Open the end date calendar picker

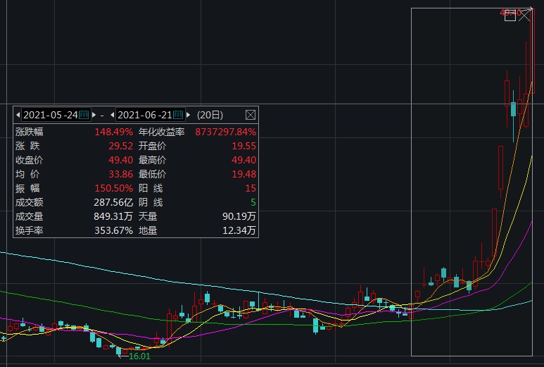point(179,115)
